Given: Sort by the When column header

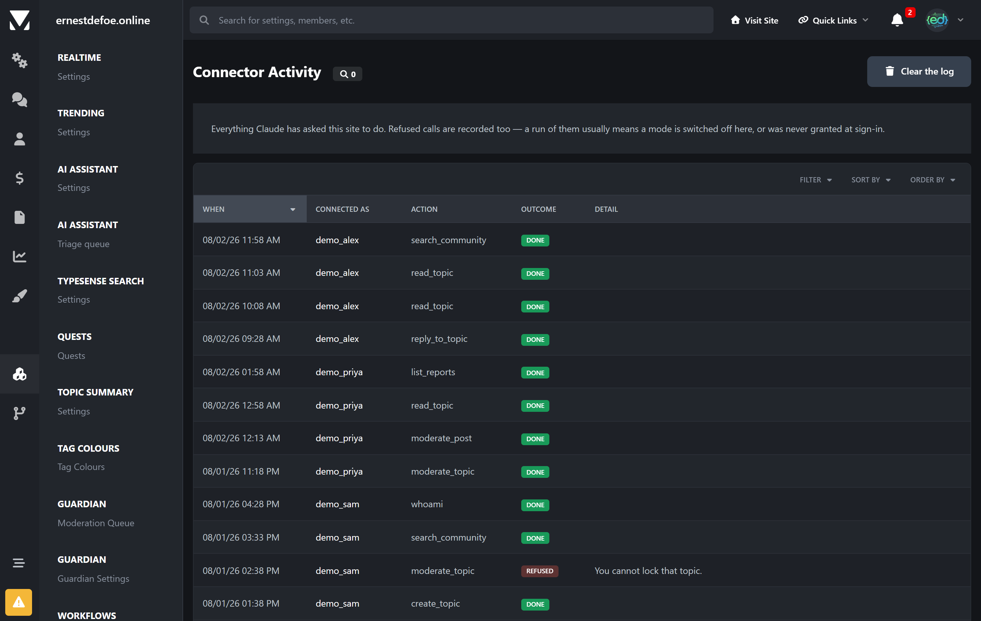Looking at the screenshot, I should 249,209.
